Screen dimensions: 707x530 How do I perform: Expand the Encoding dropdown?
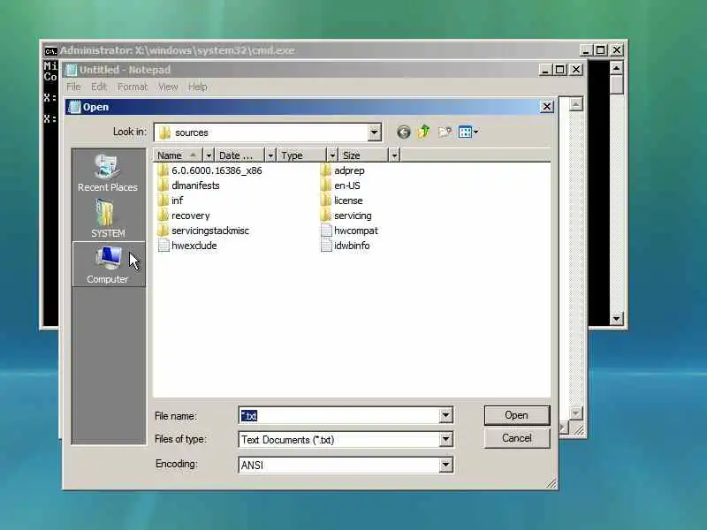click(x=445, y=465)
